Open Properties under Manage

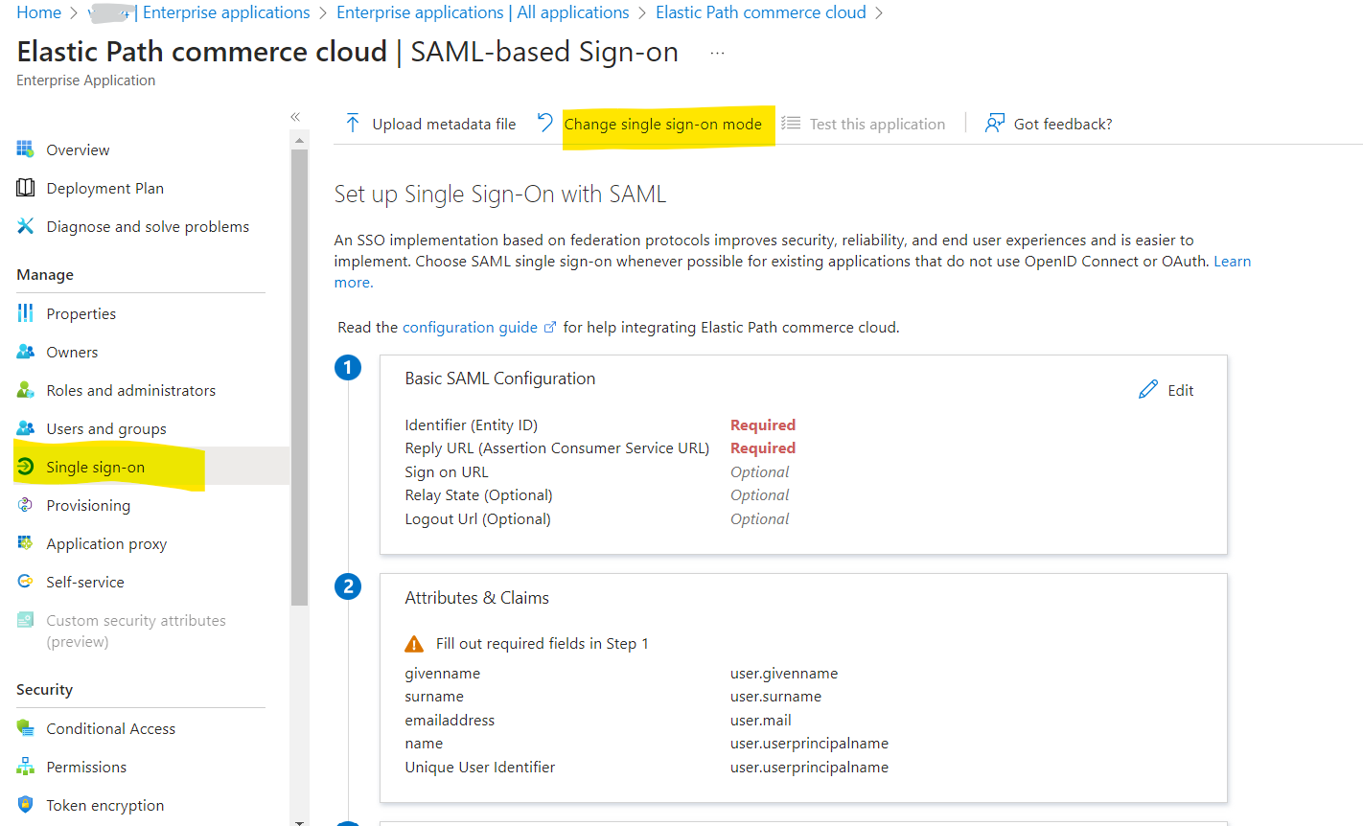point(81,313)
